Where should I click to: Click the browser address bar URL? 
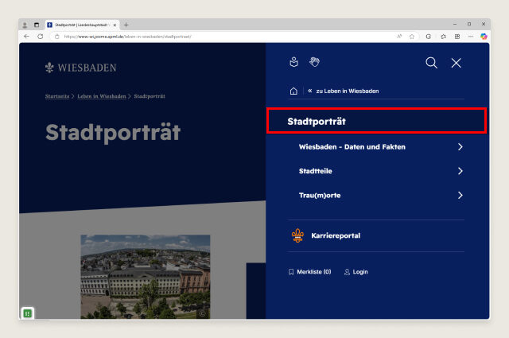point(127,37)
